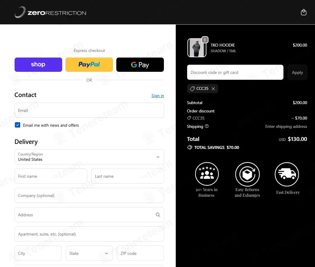Click the Easy Returns and Exchanges badge
Viewport: 315px width, 267px height.
point(247,180)
